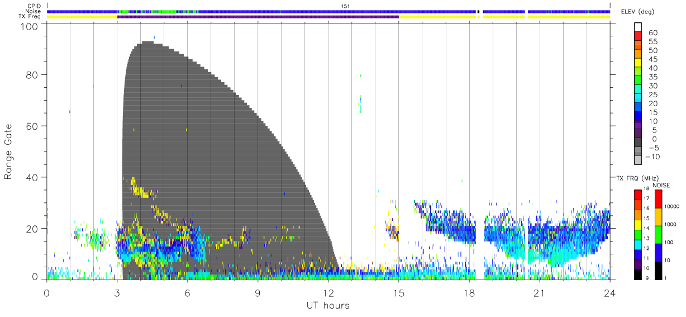Click the 'ELEV (deg)' color bar title
The width and height of the screenshot is (686, 317).
637,12
